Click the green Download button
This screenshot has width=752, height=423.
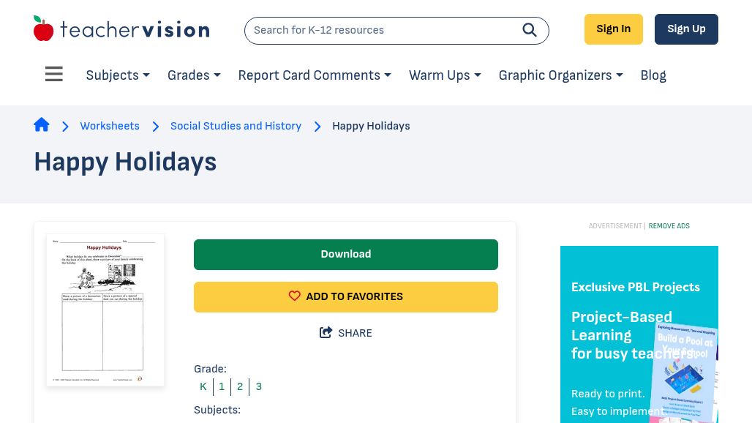(x=346, y=255)
